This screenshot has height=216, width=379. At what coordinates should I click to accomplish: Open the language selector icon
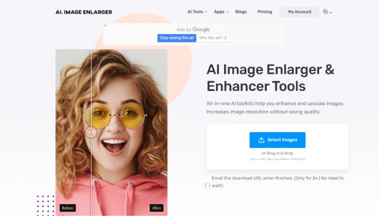pos(325,11)
